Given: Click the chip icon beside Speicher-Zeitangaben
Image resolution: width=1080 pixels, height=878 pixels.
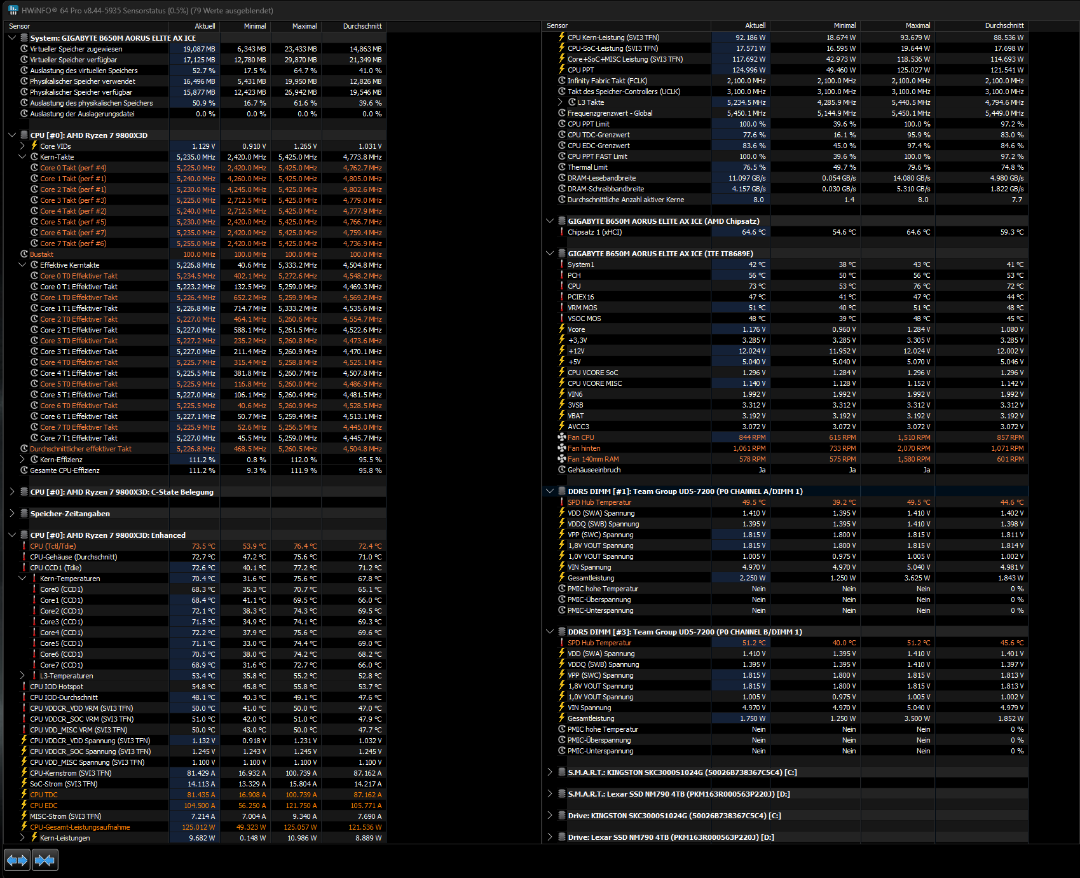Looking at the screenshot, I should (24, 514).
